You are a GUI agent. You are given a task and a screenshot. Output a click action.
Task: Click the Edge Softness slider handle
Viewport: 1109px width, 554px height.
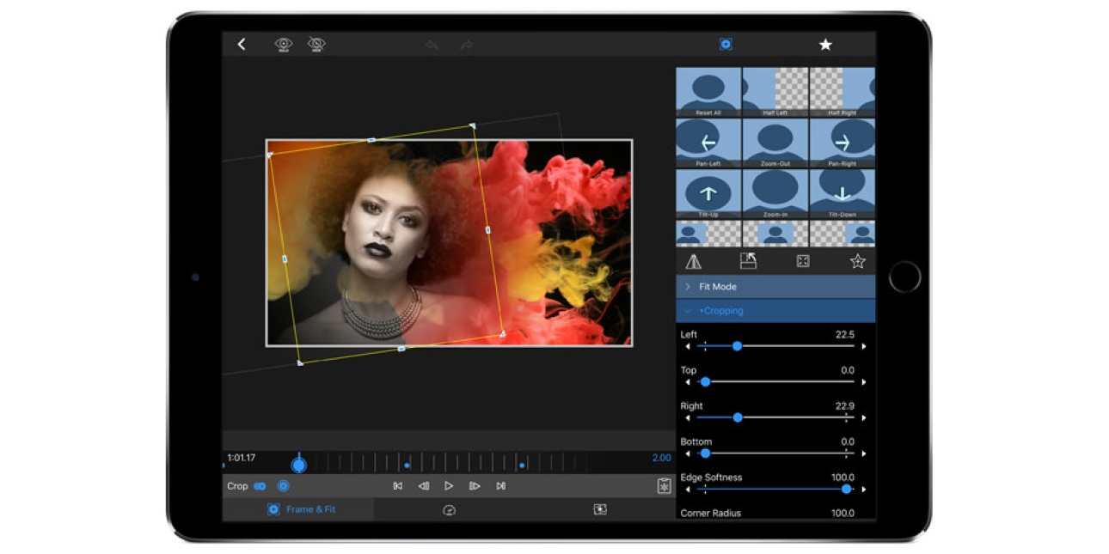coord(846,489)
